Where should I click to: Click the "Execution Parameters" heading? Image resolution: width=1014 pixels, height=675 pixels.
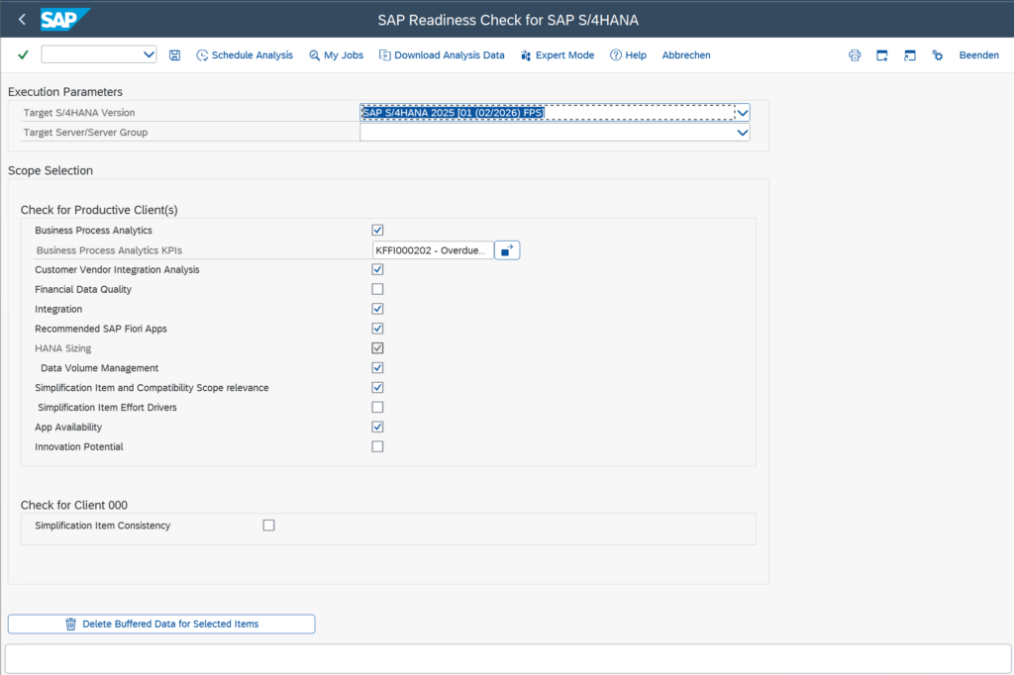tap(65, 92)
